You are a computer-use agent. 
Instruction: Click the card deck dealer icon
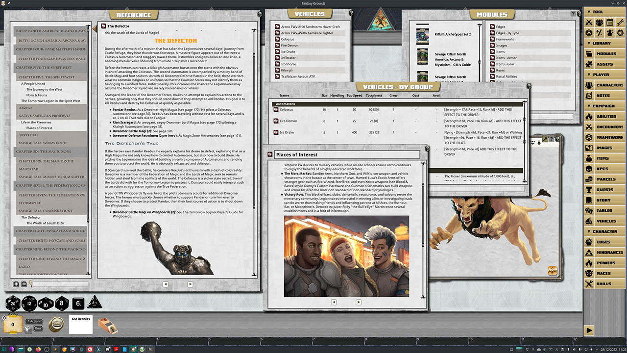(x=107, y=326)
